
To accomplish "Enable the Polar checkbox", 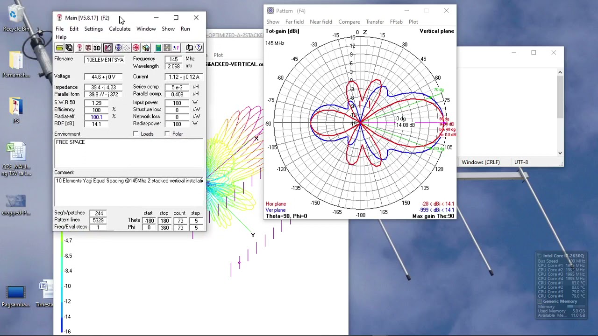I will coord(167,134).
